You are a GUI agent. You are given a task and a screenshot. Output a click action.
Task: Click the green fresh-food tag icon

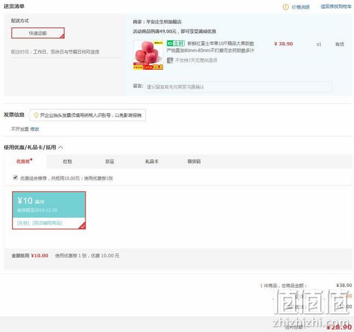tap(176, 44)
